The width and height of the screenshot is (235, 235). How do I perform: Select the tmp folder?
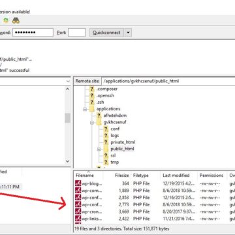pos(114,162)
